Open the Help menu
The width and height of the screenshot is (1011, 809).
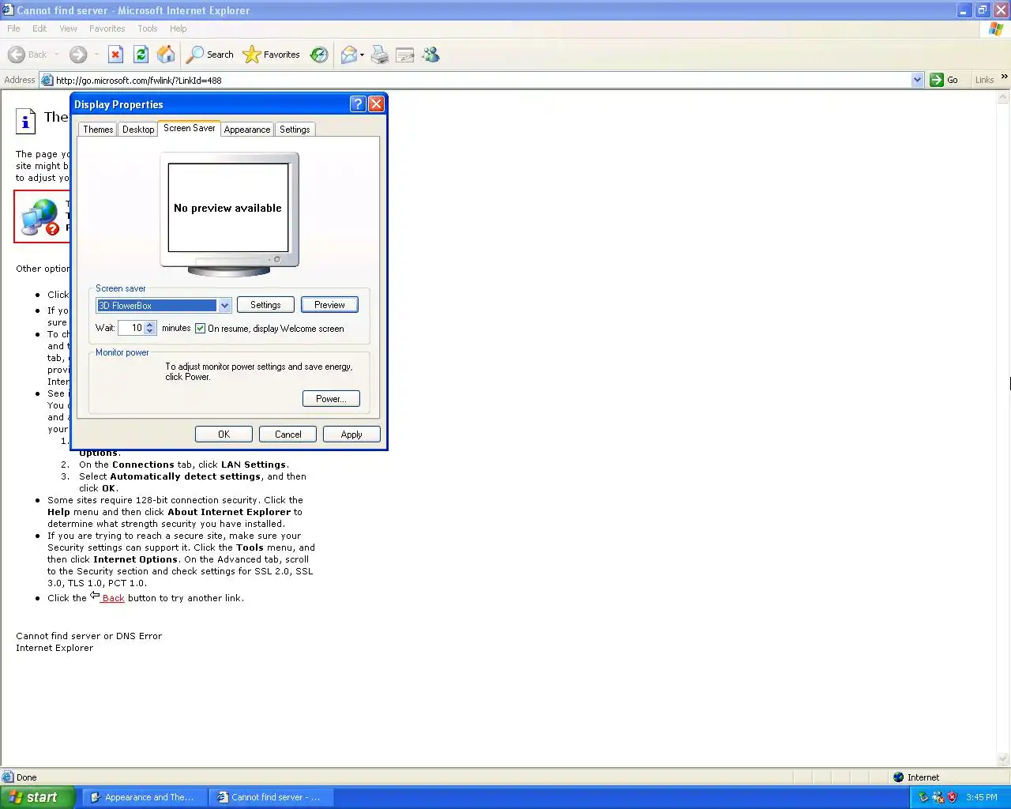pyautogui.click(x=179, y=28)
